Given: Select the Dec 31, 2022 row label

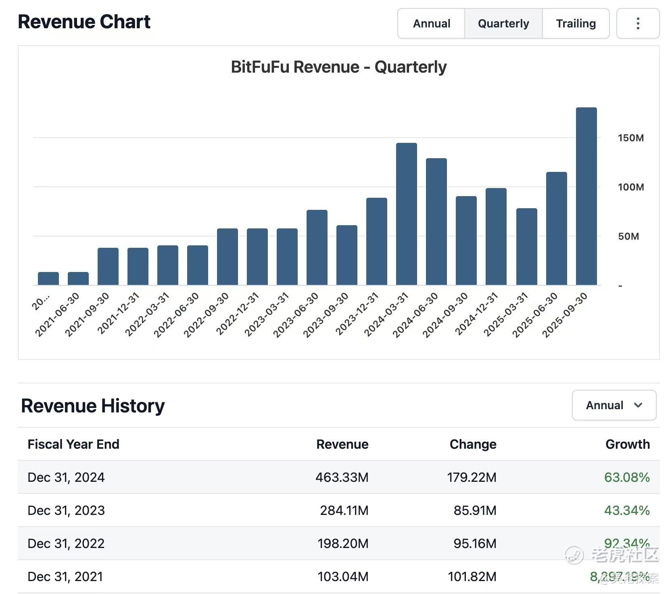Looking at the screenshot, I should [66, 544].
